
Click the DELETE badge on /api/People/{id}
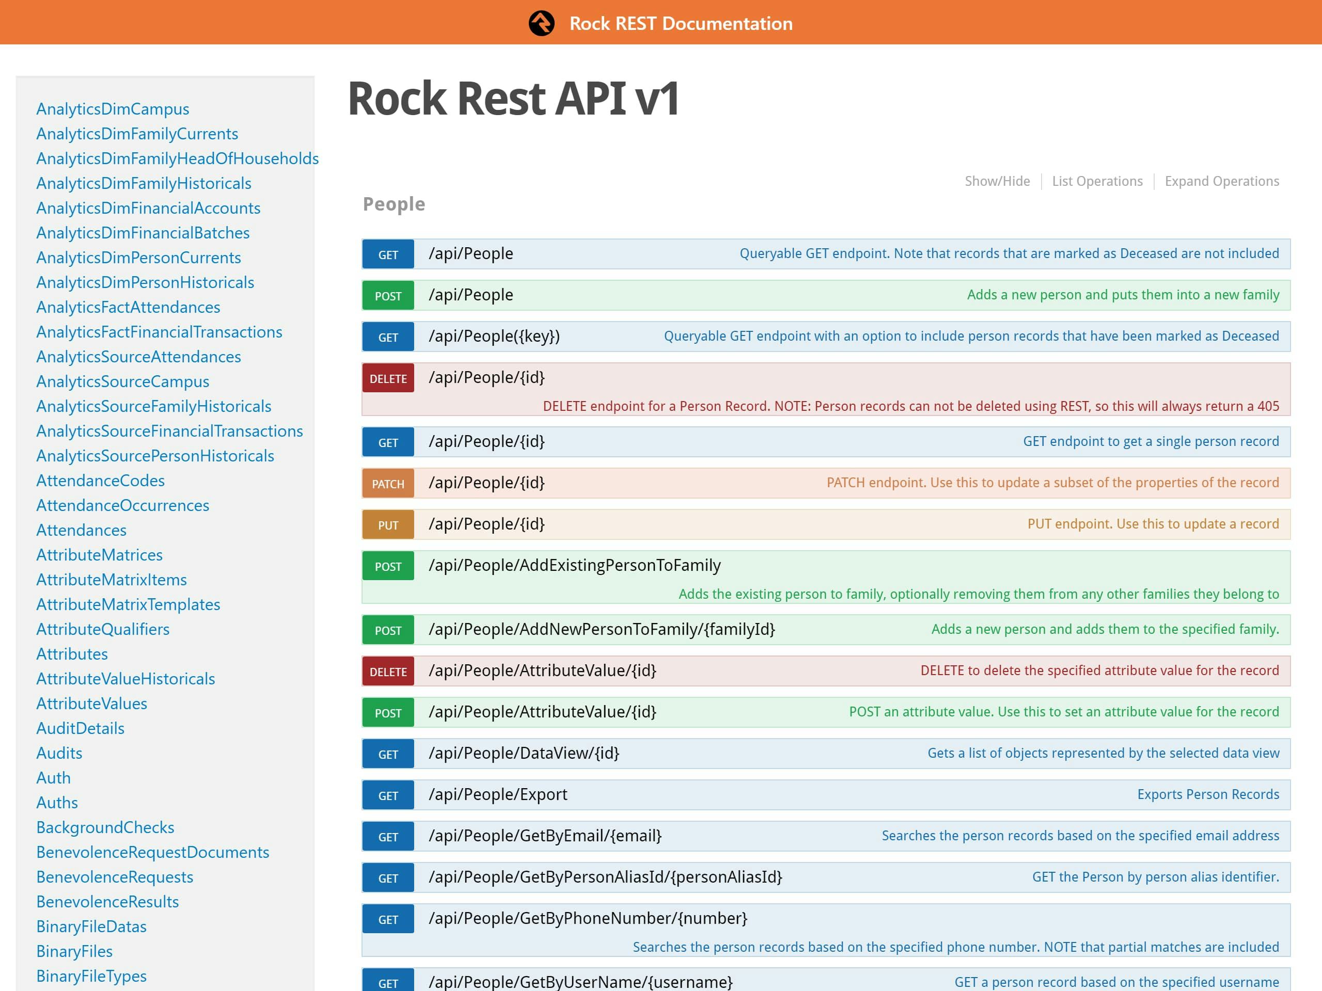[x=387, y=378]
